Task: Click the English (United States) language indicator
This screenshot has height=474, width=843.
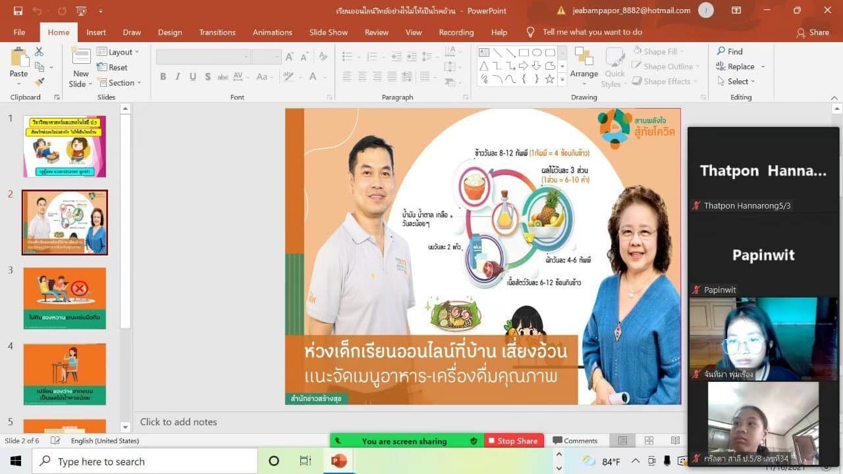Action: click(105, 441)
